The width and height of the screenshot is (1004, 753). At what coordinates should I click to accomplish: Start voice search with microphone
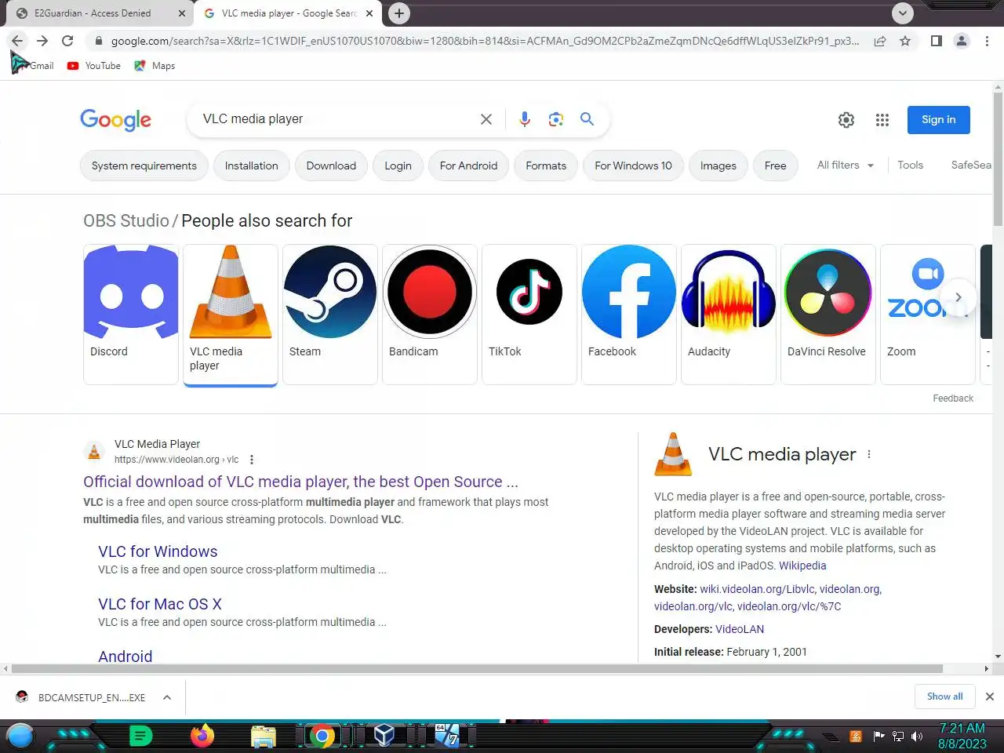point(525,119)
